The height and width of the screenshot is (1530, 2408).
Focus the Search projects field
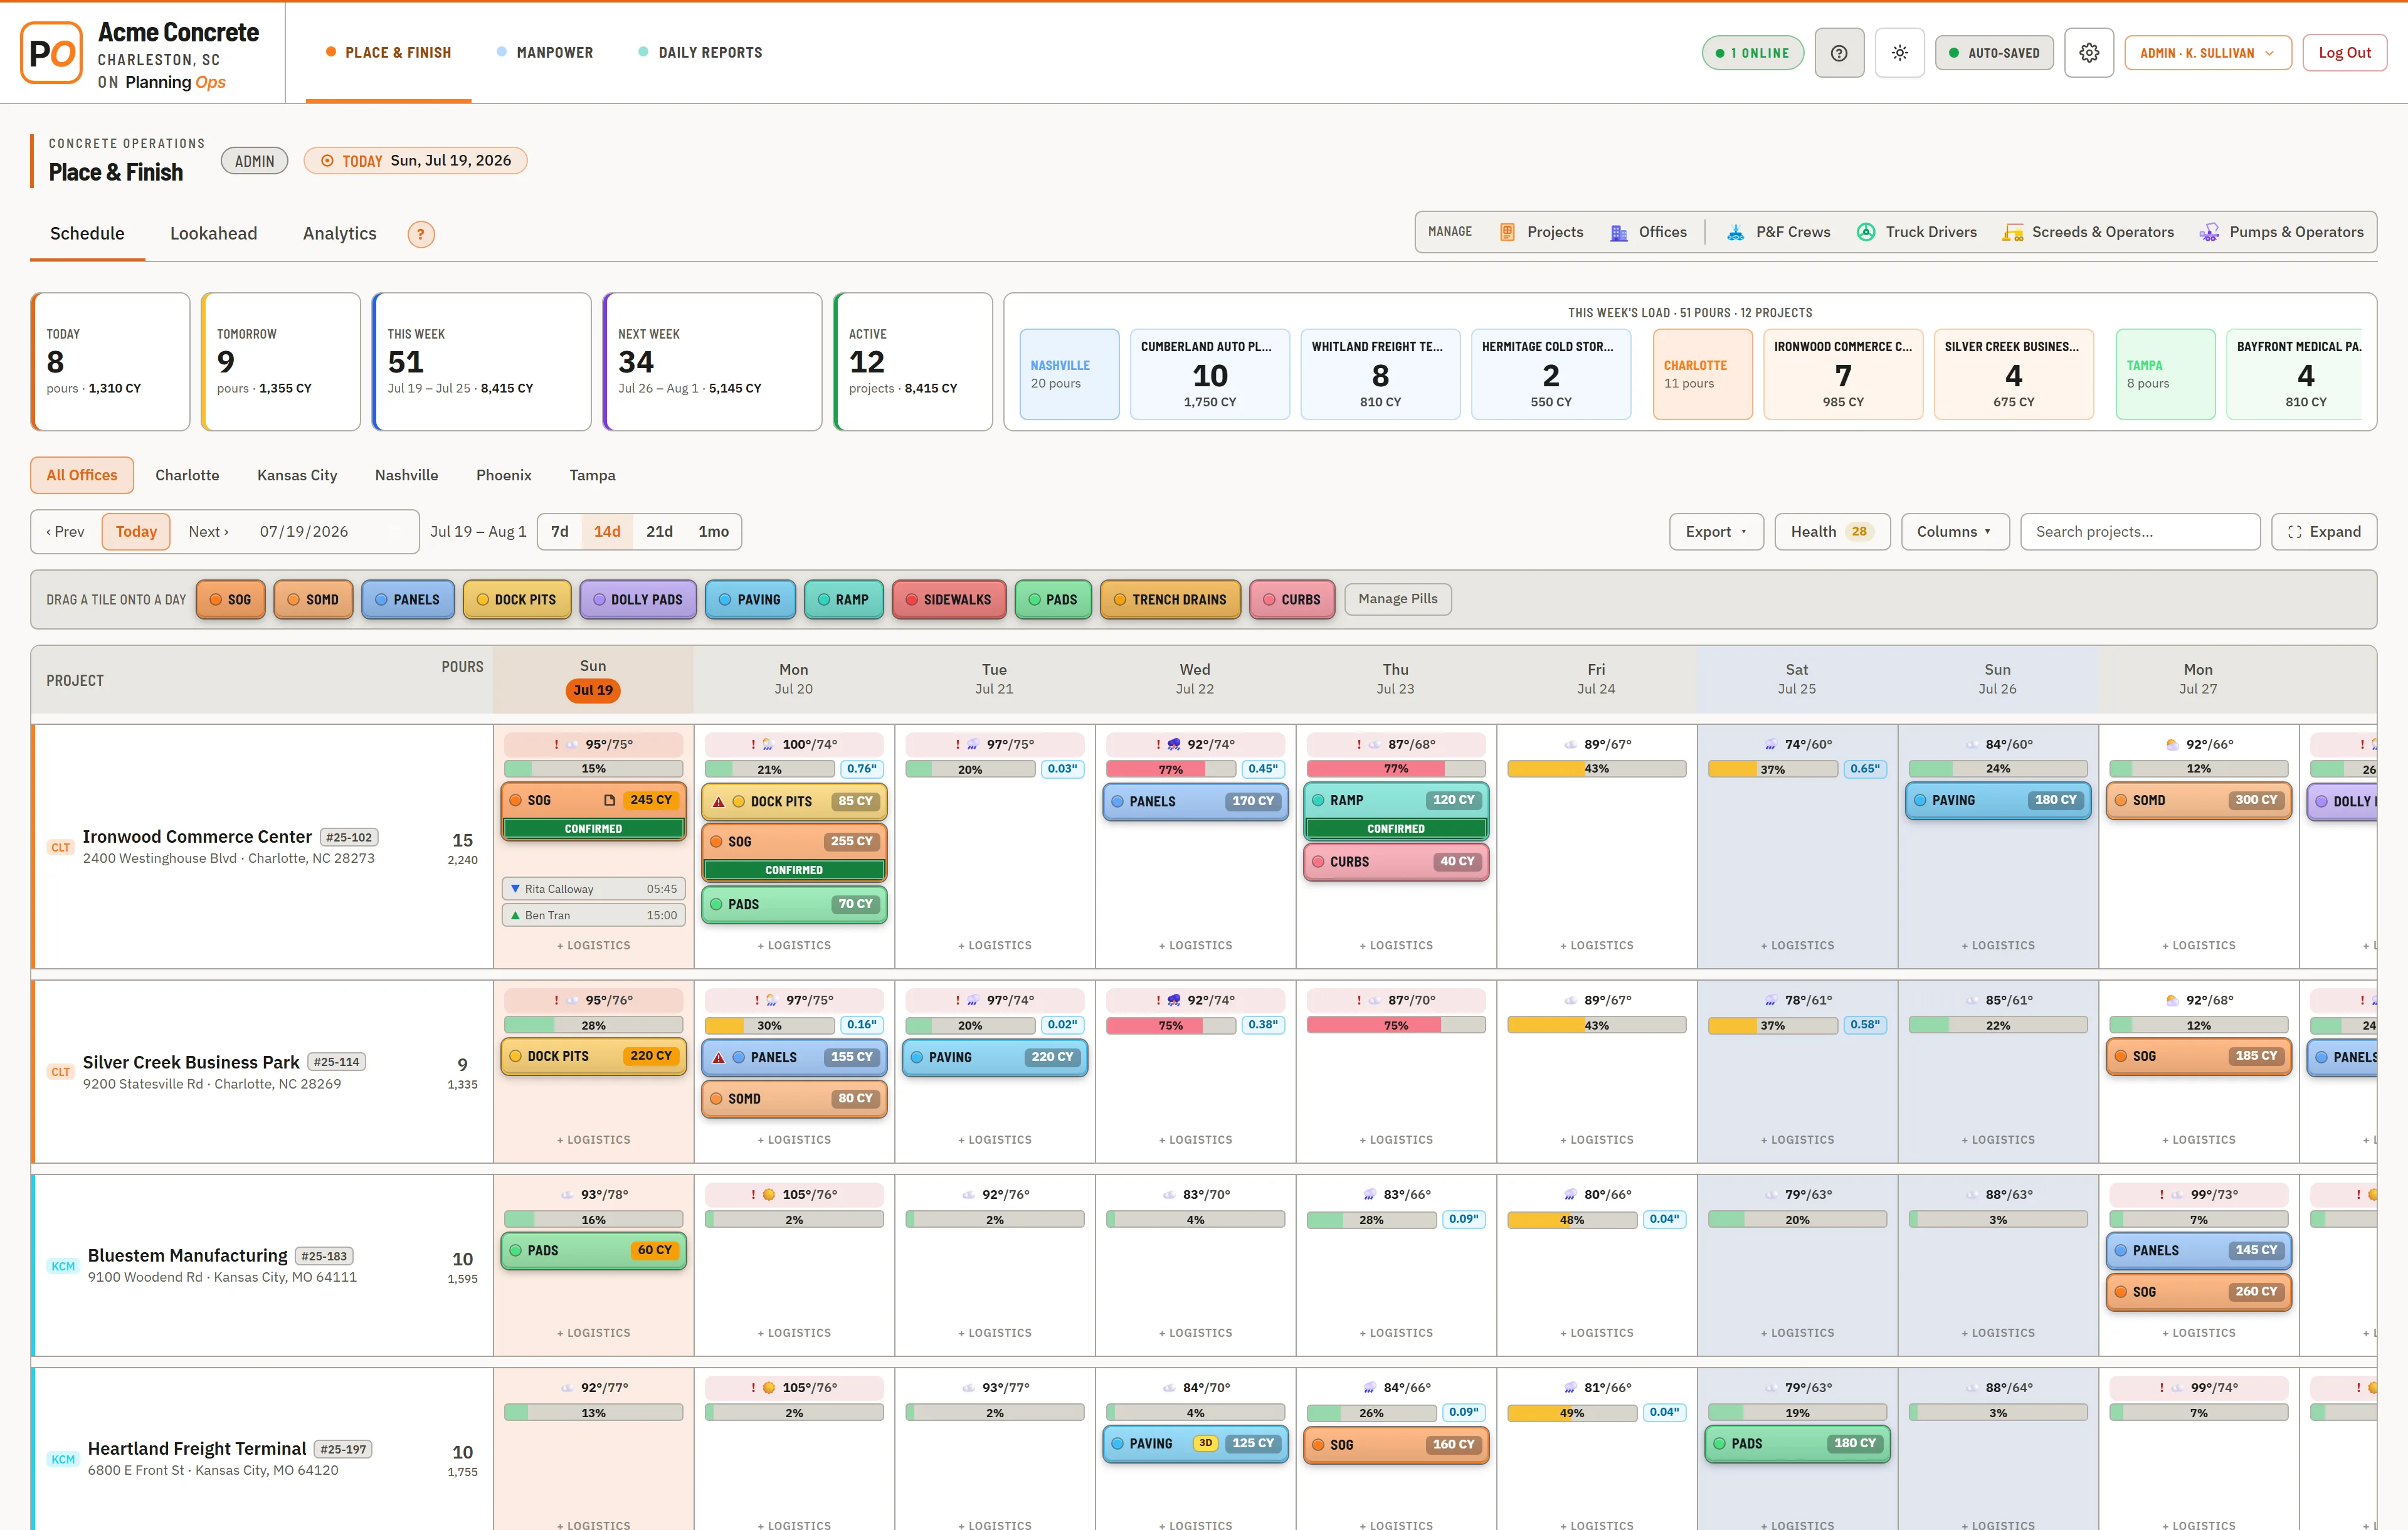pos(2140,532)
